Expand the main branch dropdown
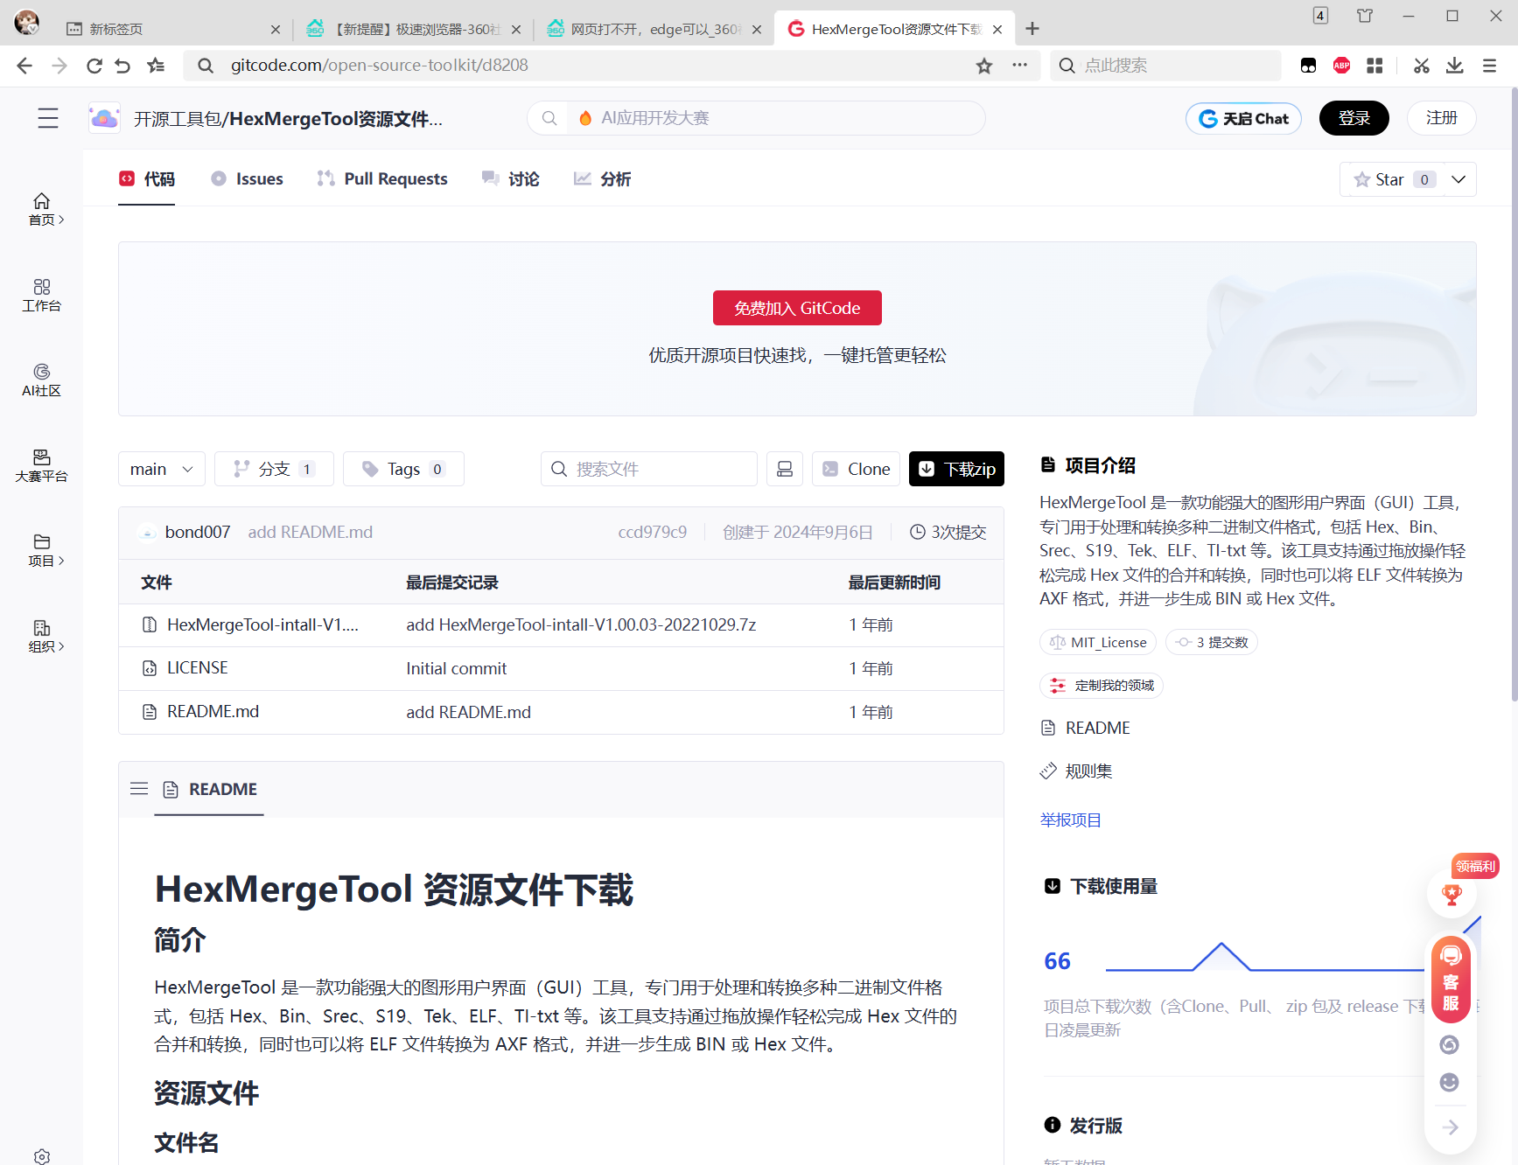Image resolution: width=1518 pixels, height=1165 pixels. [x=161, y=469]
